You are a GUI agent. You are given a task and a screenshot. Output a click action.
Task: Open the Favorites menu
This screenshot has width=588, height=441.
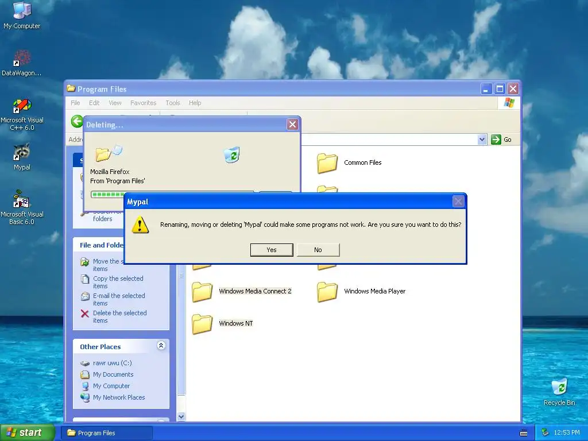(x=143, y=103)
